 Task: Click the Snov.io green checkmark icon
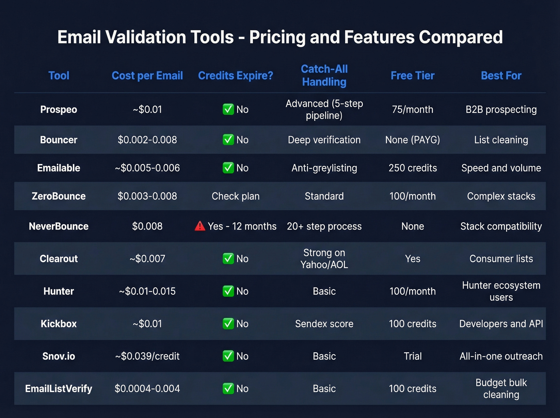click(228, 356)
